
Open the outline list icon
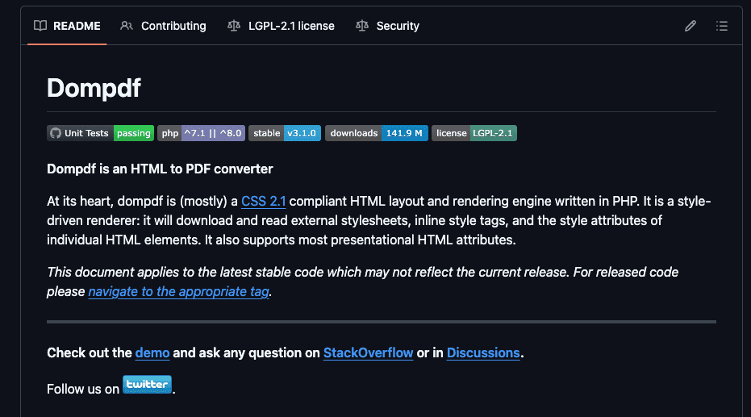coord(722,26)
